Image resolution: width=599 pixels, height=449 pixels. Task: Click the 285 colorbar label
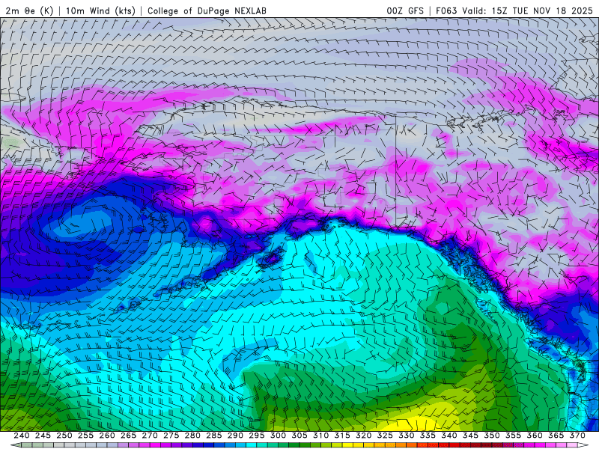pyautogui.click(x=214, y=436)
